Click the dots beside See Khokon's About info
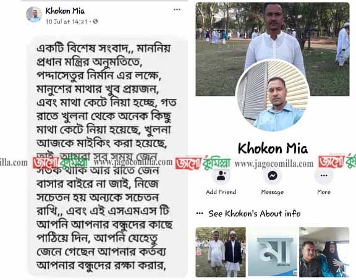 (x=200, y=213)
